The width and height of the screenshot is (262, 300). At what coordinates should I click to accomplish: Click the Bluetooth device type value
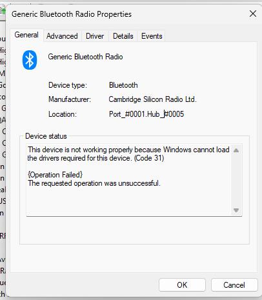(x=123, y=85)
